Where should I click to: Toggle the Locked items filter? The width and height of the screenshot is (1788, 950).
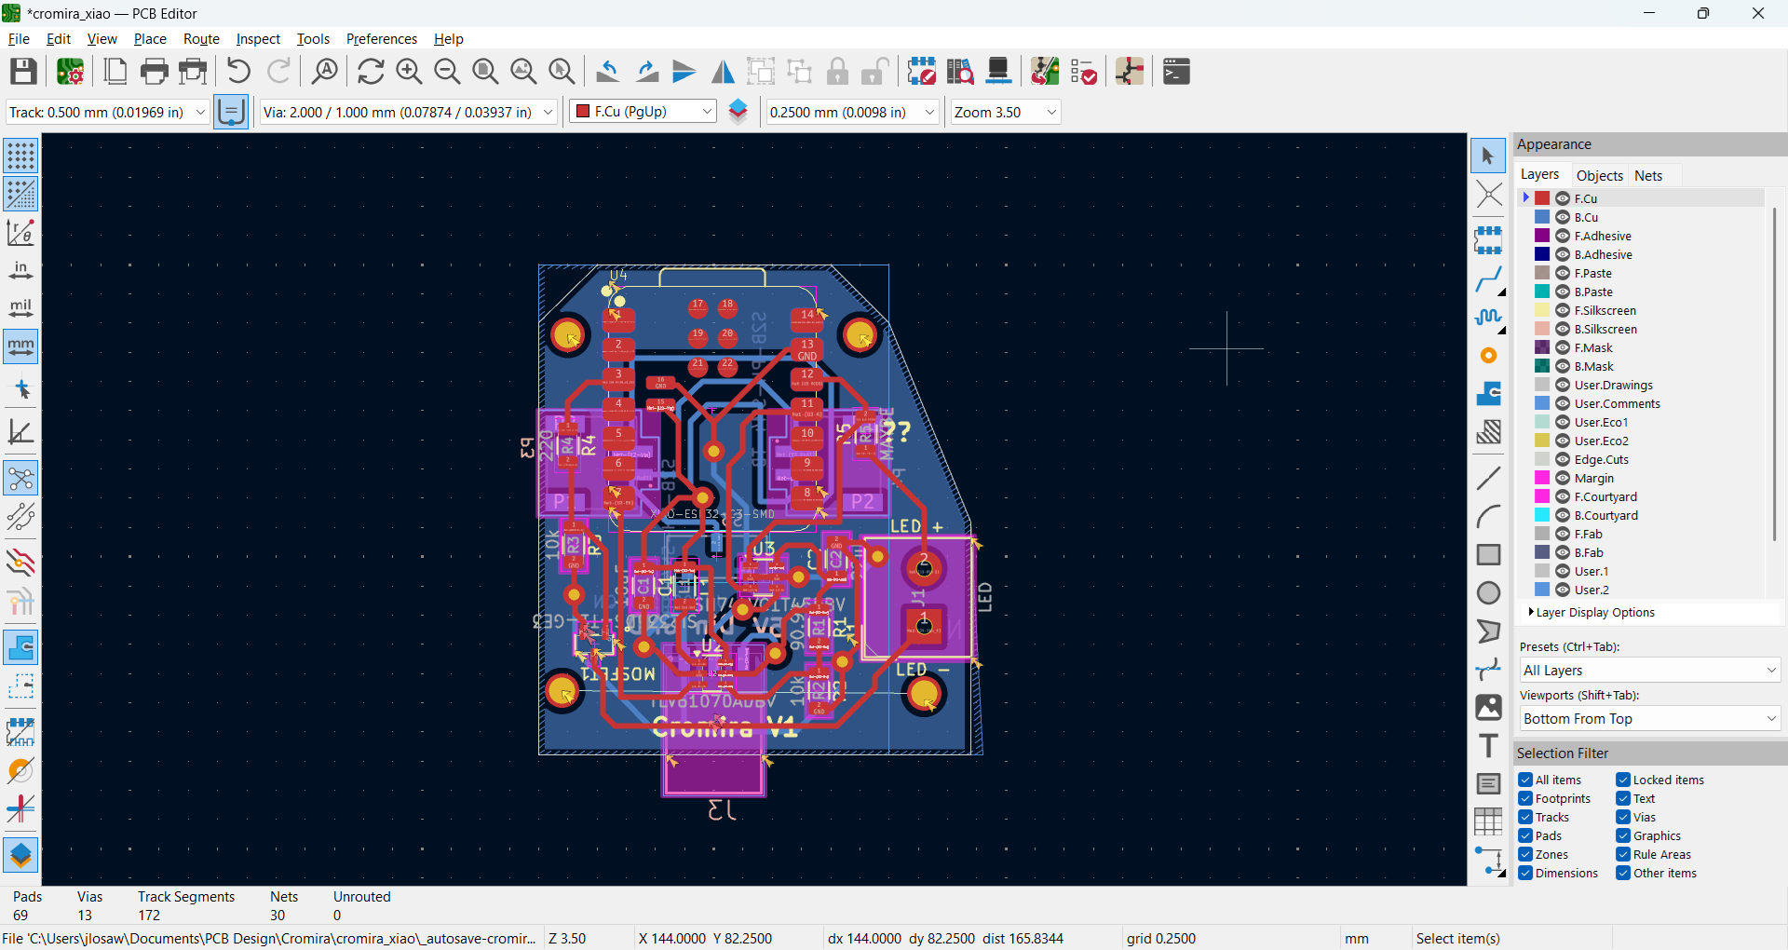click(1623, 780)
